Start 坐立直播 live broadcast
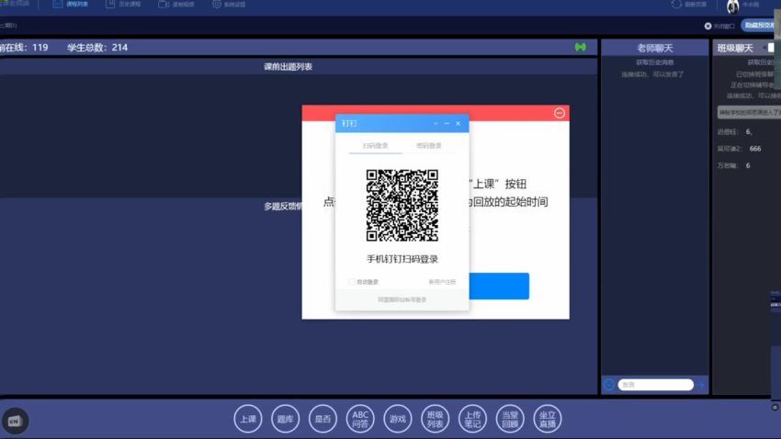The image size is (781, 439). click(x=549, y=419)
